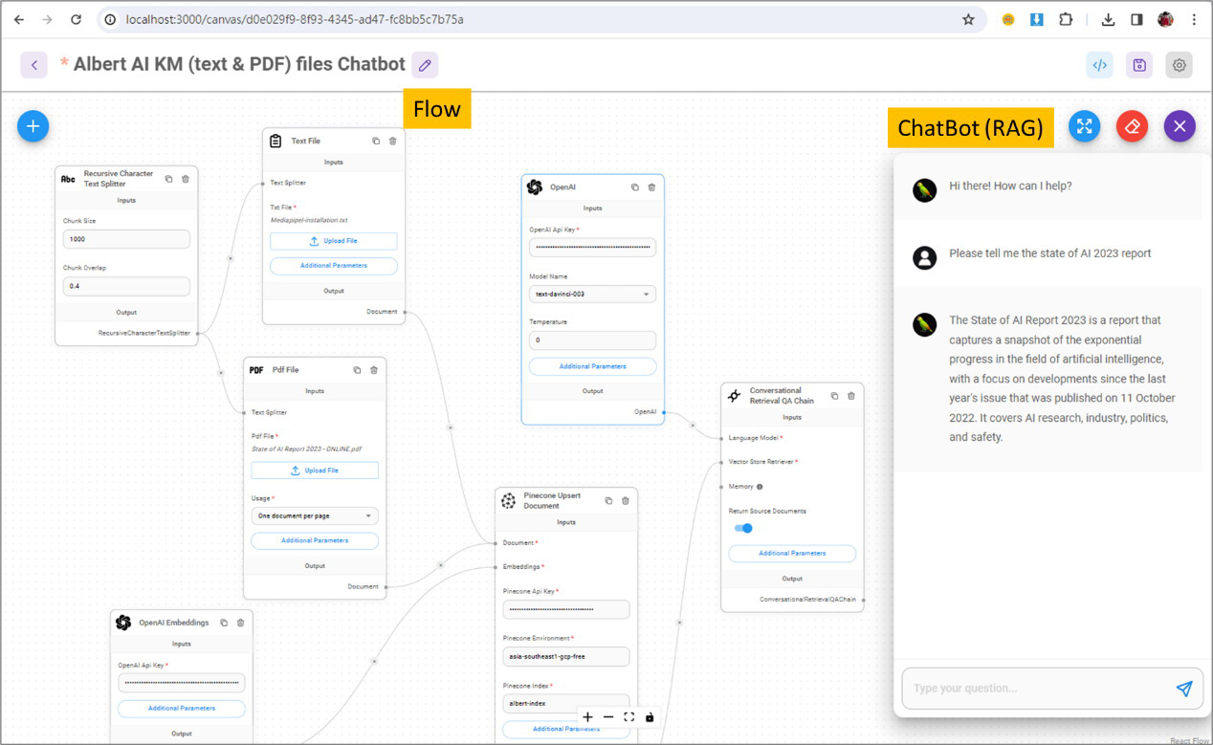The image size is (1213, 745).
Task: Delete the OpenAI node
Action: [651, 187]
